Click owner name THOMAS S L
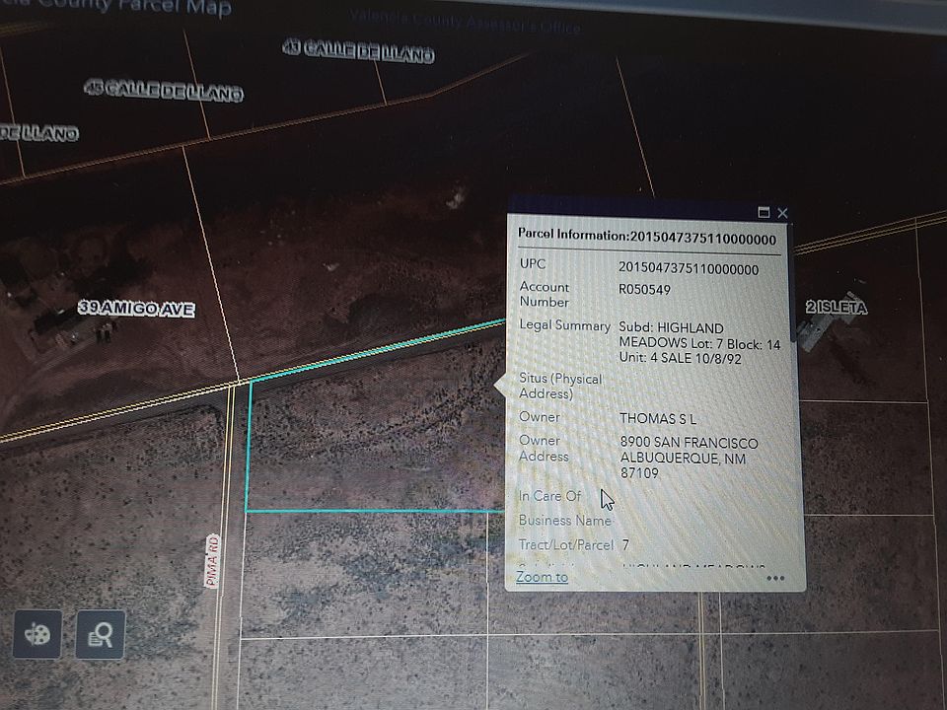Screen dimensions: 947x710 tap(658, 418)
